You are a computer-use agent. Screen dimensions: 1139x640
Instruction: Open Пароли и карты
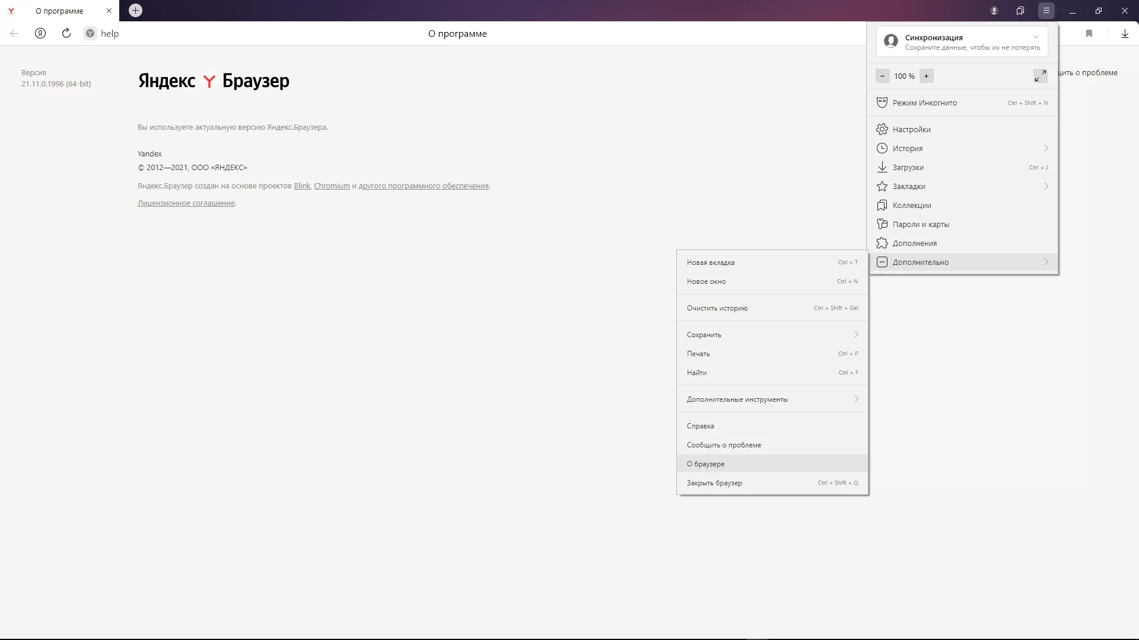[963, 224]
